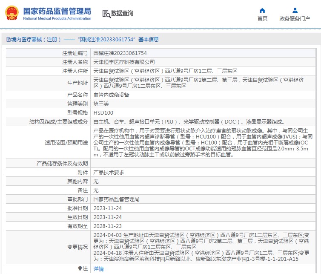Open the 详情 details link
The width and height of the screenshot is (321, 274).
point(98,269)
